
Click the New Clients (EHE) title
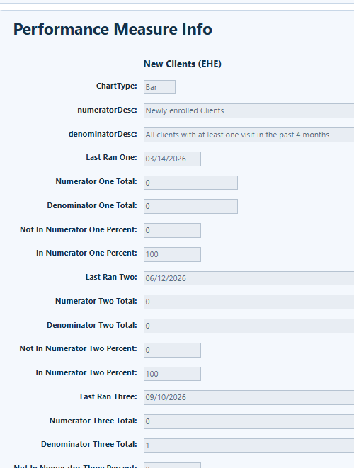pyautogui.click(x=183, y=64)
